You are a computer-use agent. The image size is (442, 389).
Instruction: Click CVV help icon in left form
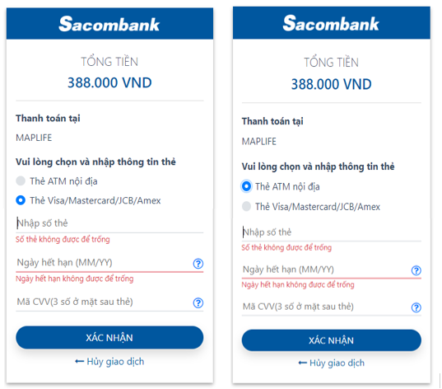coord(198,303)
